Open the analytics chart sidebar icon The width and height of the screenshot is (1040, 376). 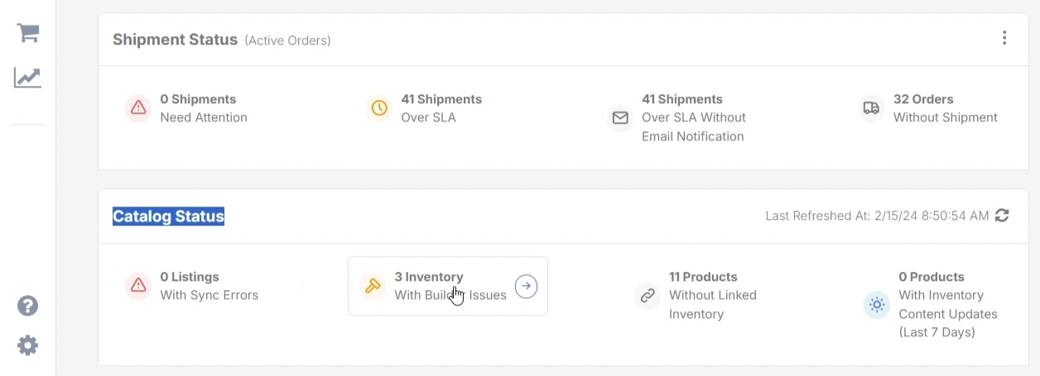click(x=27, y=79)
